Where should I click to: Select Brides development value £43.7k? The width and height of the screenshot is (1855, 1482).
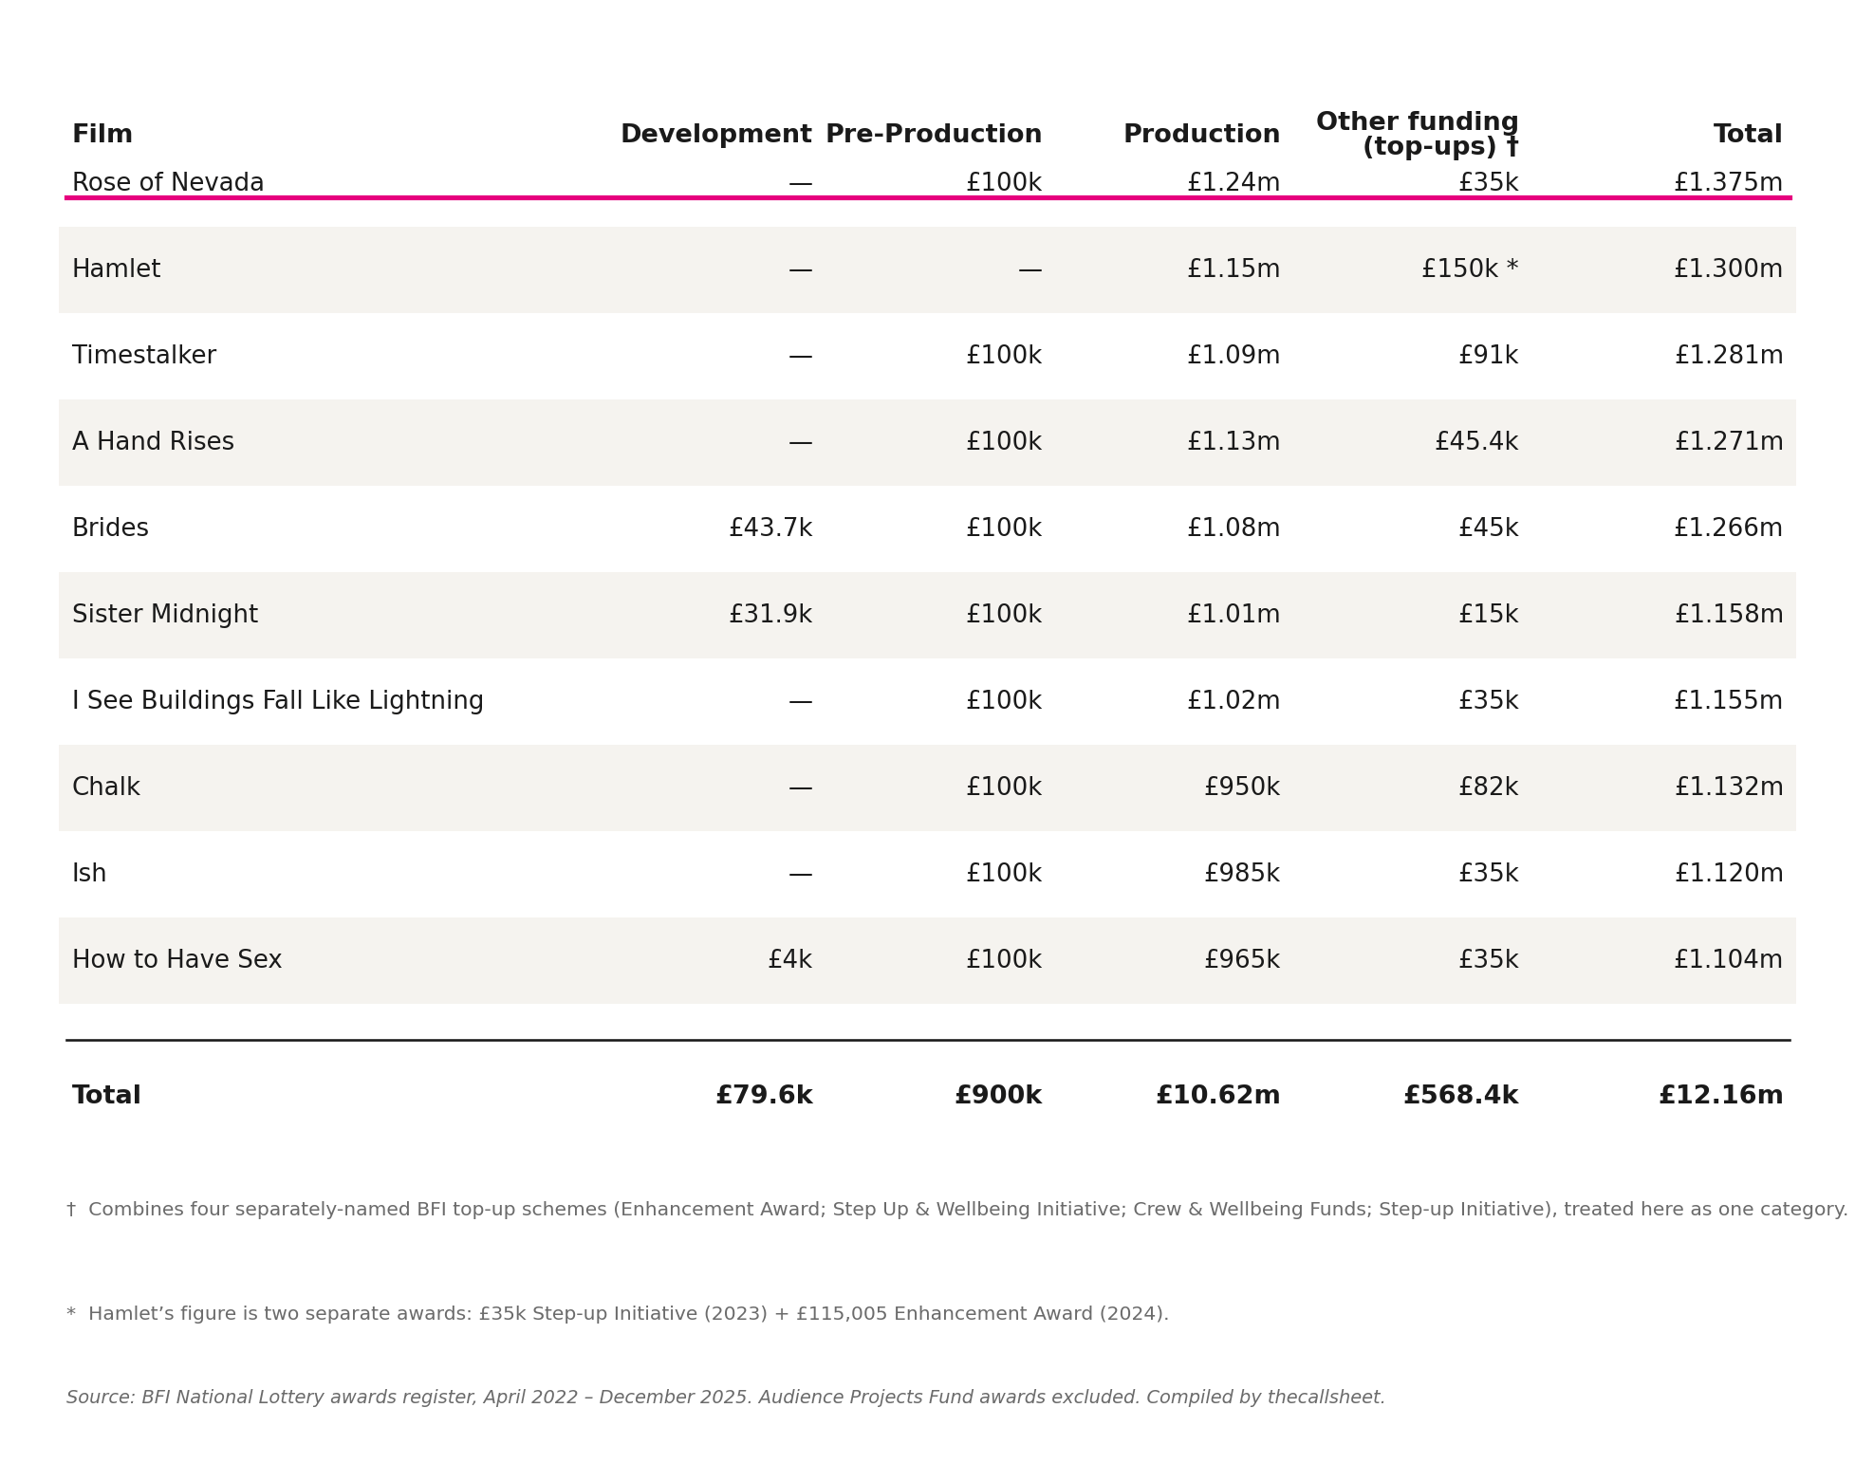coord(770,528)
